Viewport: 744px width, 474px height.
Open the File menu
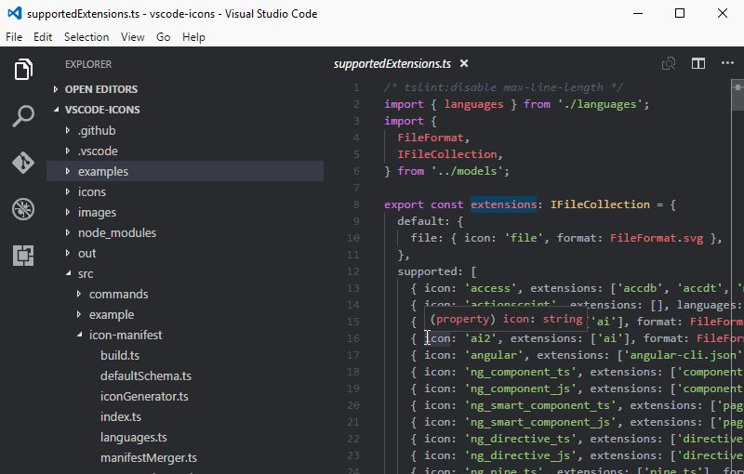tap(14, 37)
